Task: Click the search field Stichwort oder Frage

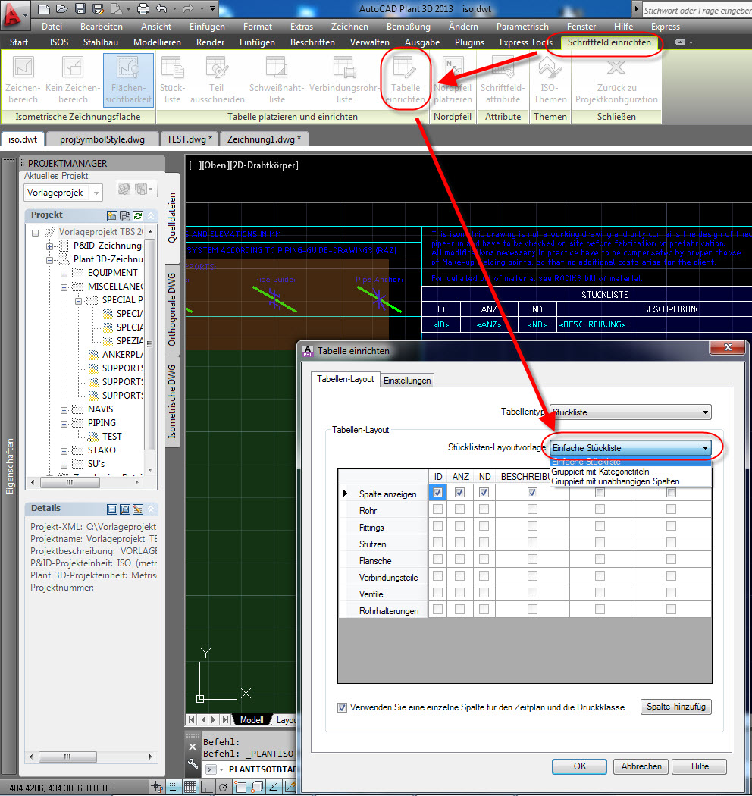Action: (697, 10)
